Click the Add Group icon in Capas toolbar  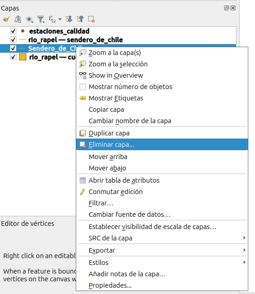[x=18, y=19]
